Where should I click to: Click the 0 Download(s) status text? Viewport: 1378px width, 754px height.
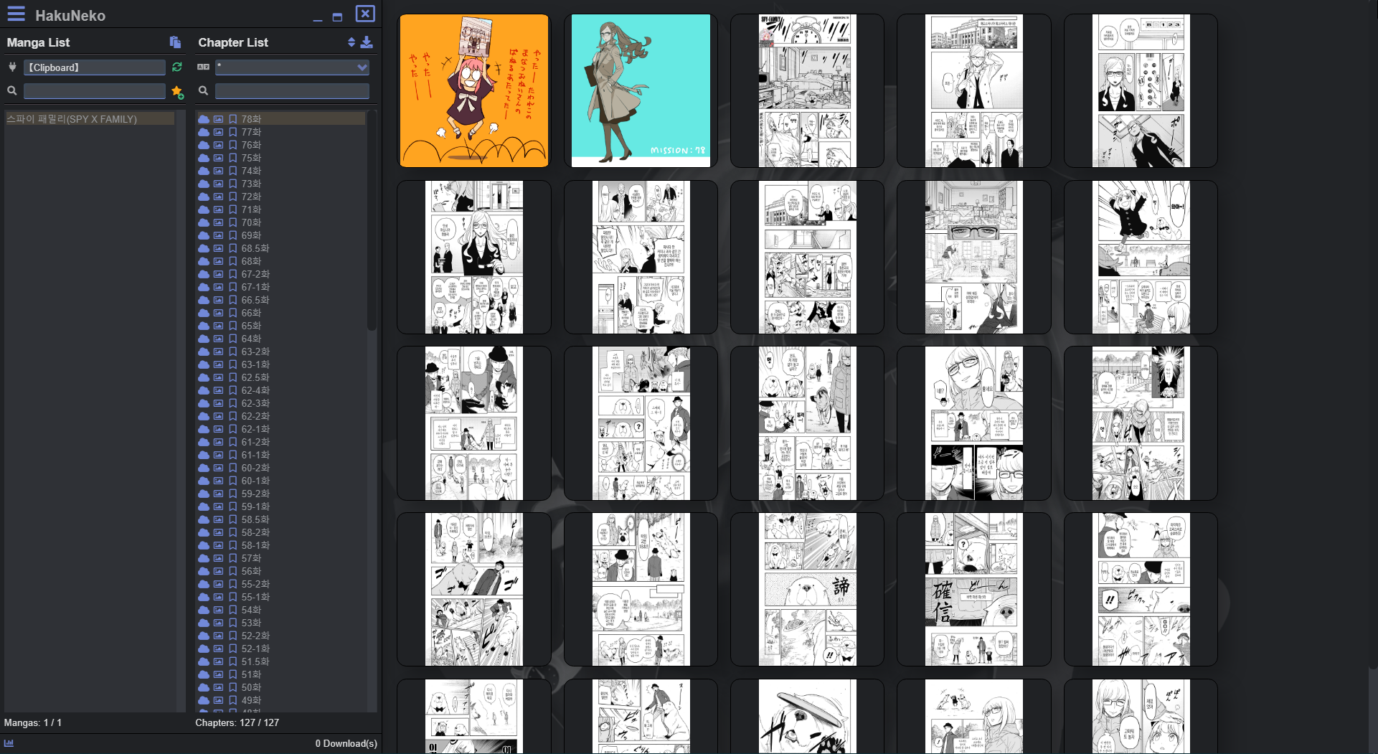click(346, 743)
